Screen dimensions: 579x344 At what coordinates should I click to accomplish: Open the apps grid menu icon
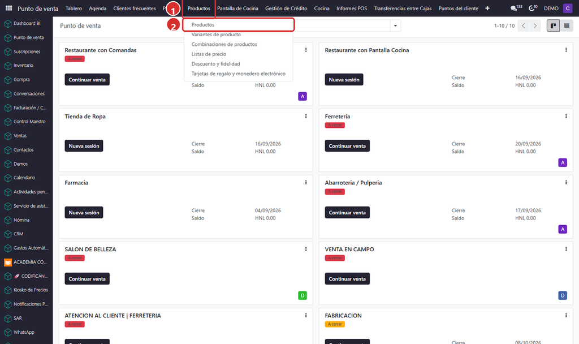coord(9,8)
